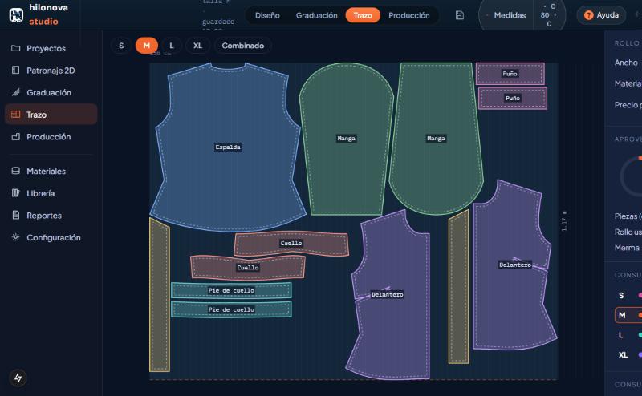
Task: Switch to the Diseño tab
Action: coord(267,15)
